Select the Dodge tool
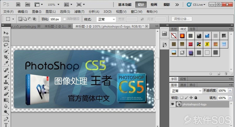Screen dimensions: 235x127 pos(6,112)
